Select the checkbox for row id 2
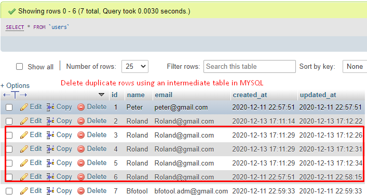This screenshot has width=367, height=195. 9,121
